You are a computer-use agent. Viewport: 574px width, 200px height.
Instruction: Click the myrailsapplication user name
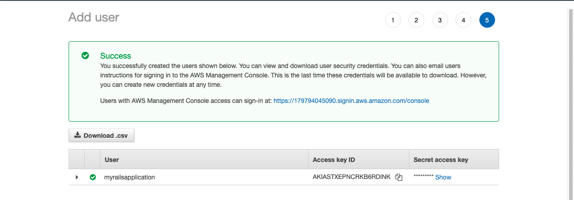pos(130,177)
